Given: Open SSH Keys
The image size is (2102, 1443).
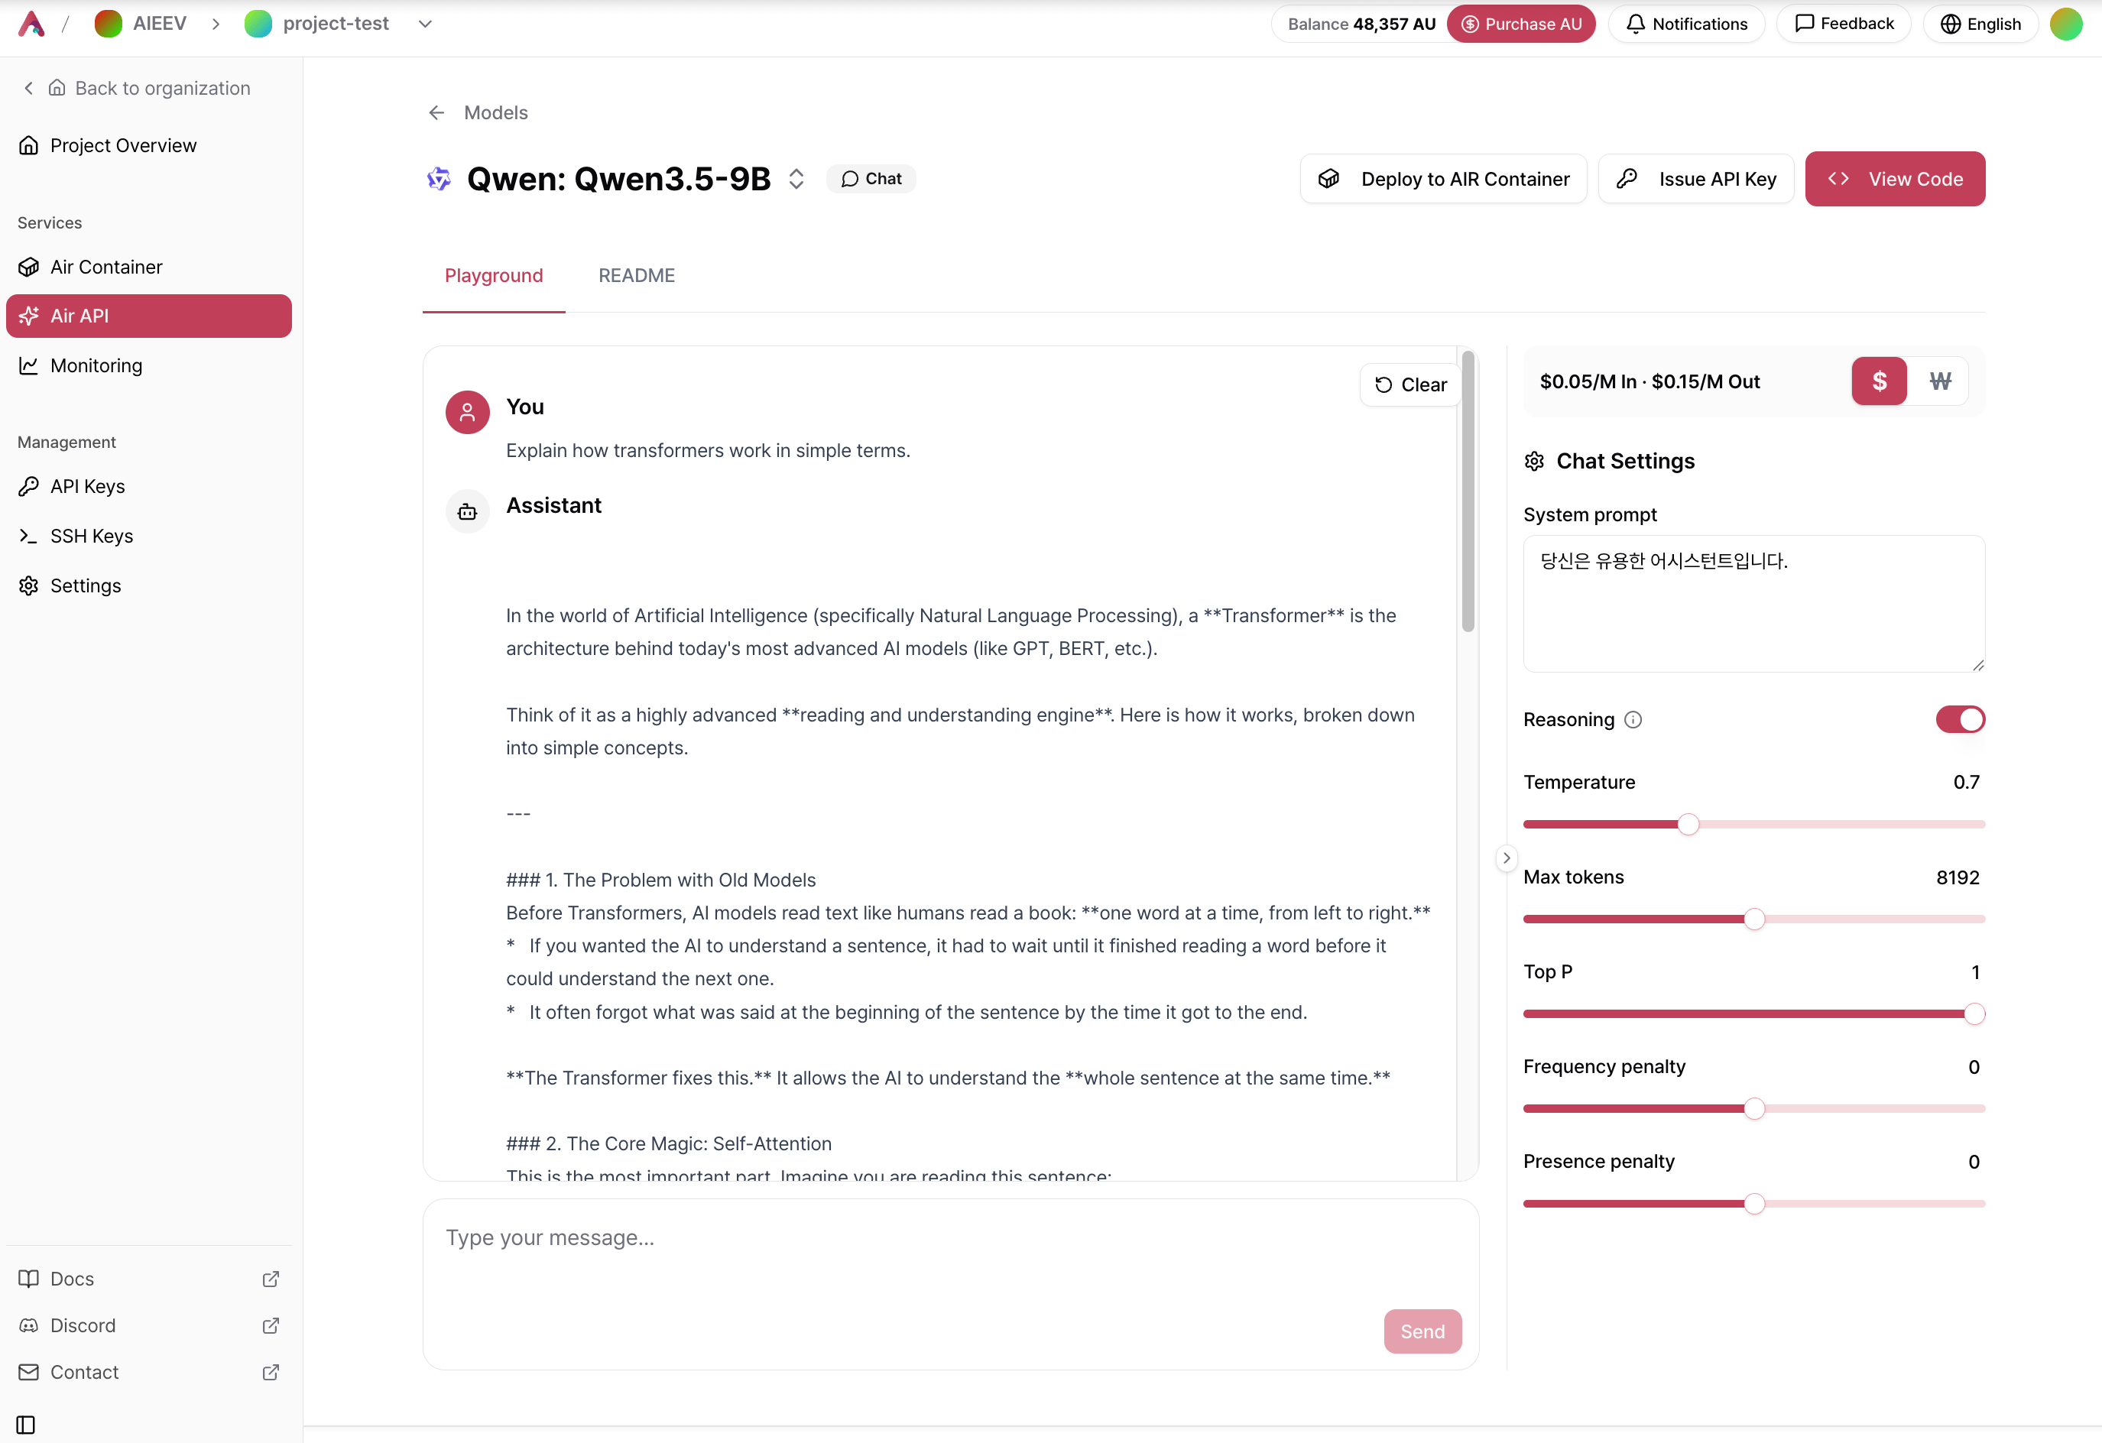Looking at the screenshot, I should pyautogui.click(x=148, y=536).
